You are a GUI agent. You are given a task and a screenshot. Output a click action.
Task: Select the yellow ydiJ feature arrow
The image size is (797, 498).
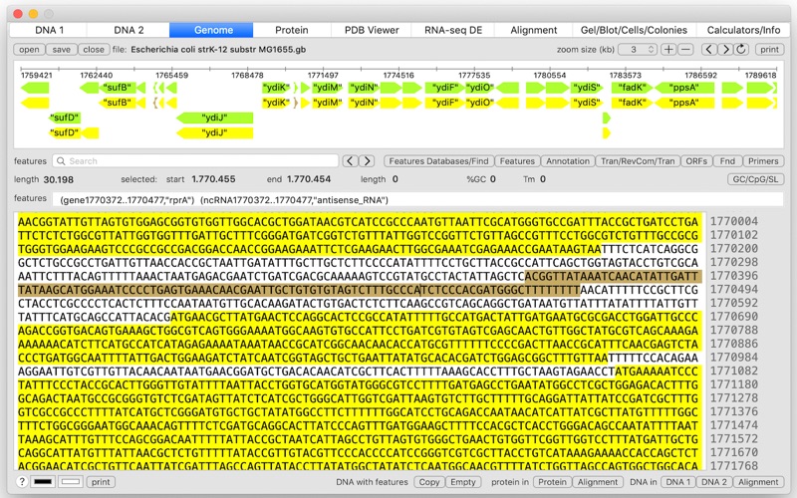pyautogui.click(x=214, y=133)
